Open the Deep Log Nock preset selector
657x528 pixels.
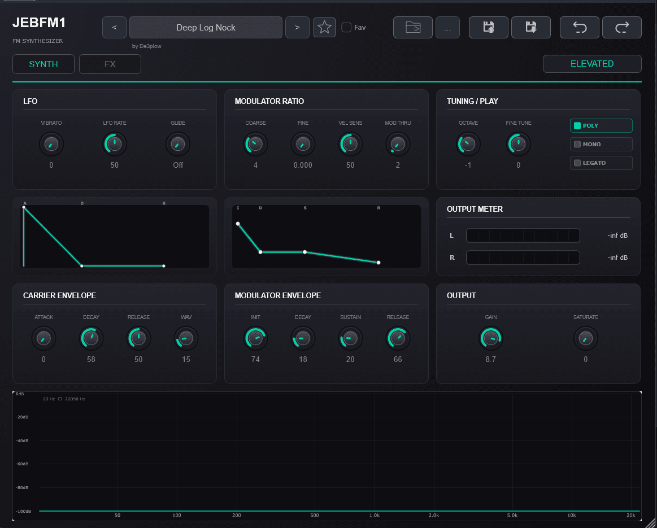coord(206,28)
